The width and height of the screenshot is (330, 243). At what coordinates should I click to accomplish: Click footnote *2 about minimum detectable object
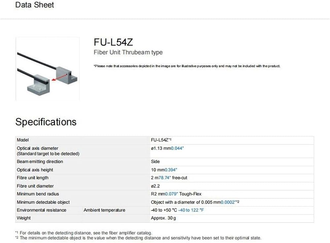coord(138,238)
